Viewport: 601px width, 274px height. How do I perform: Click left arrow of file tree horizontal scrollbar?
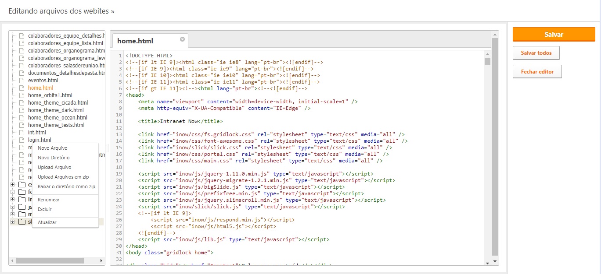coord(12,261)
